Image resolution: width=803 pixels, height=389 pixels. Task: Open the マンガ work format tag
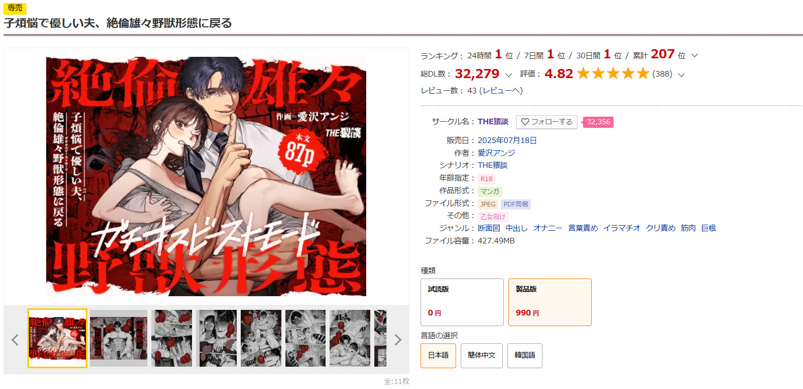(x=490, y=191)
